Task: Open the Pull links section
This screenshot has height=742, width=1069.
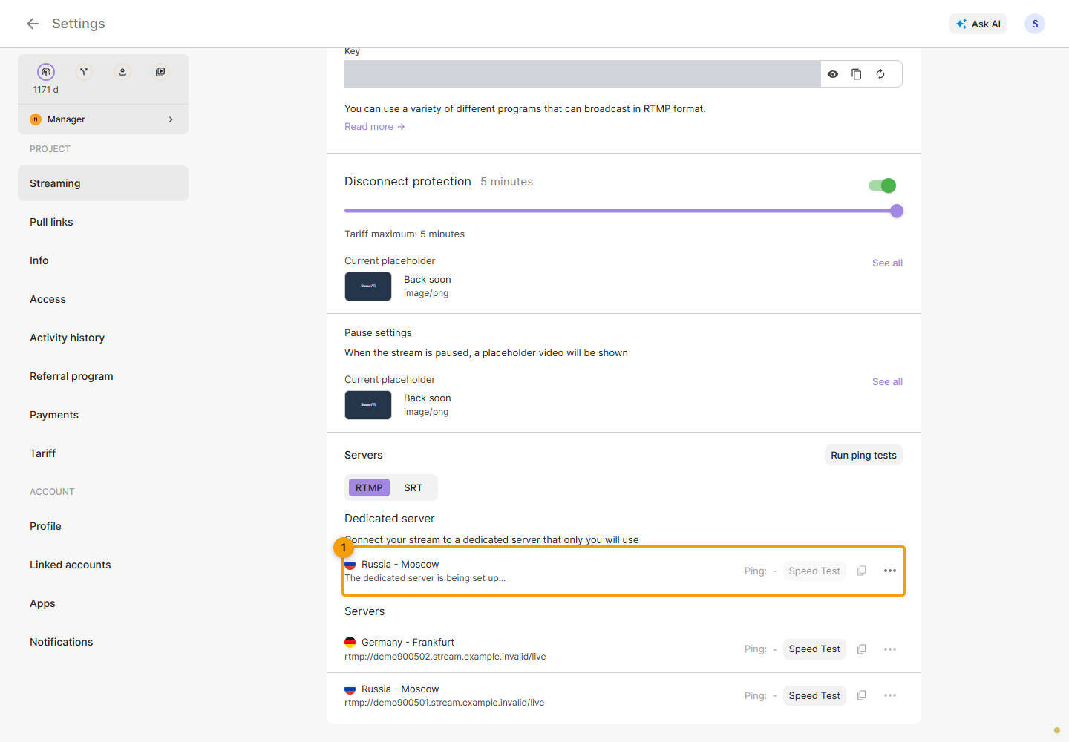Action: pyautogui.click(x=103, y=222)
